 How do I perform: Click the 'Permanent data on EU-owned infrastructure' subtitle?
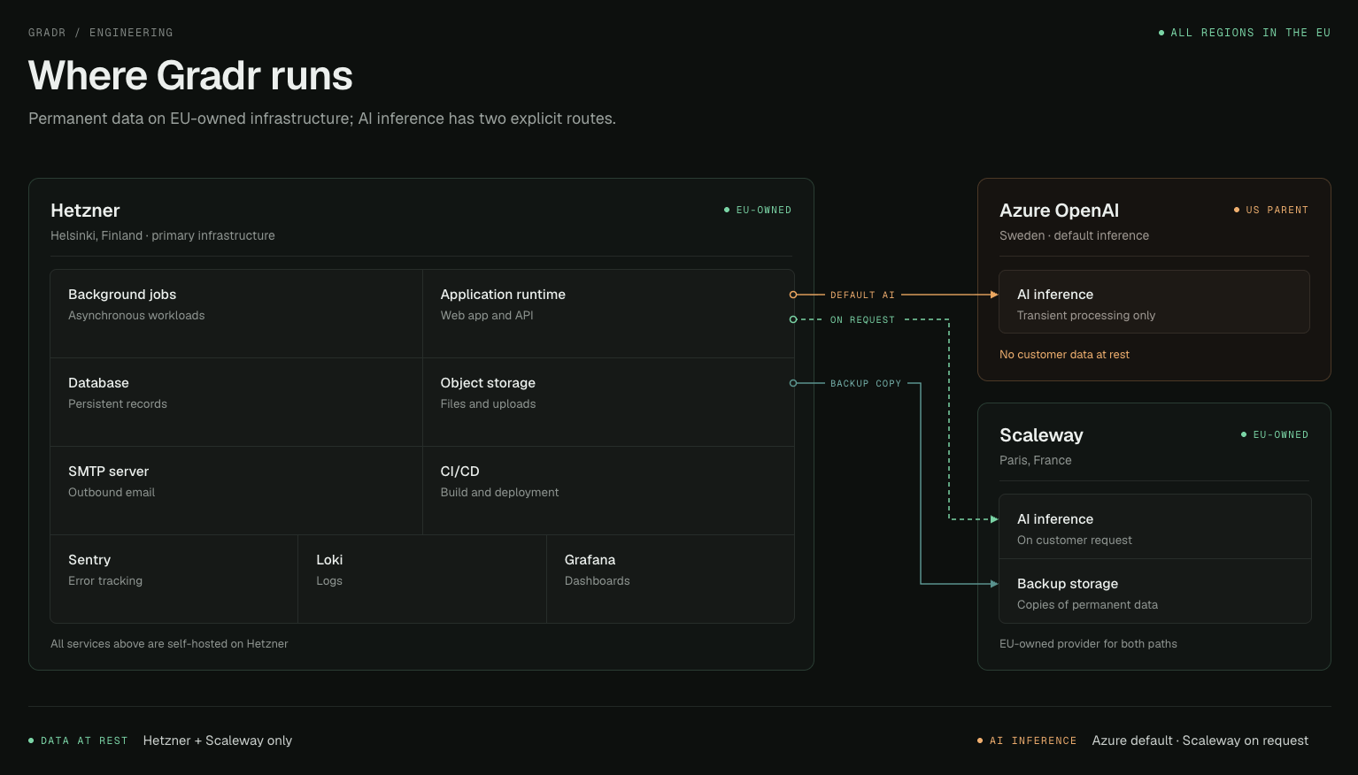(x=322, y=119)
